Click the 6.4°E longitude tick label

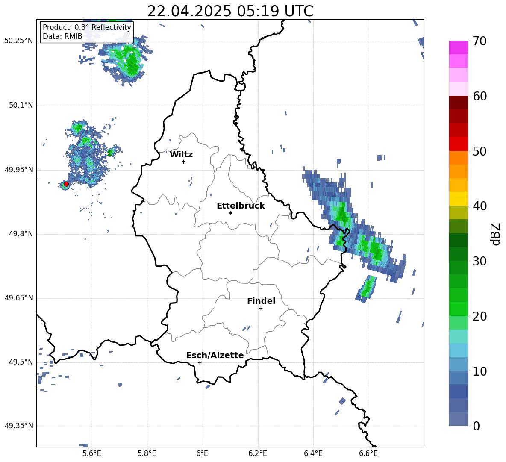(313, 454)
